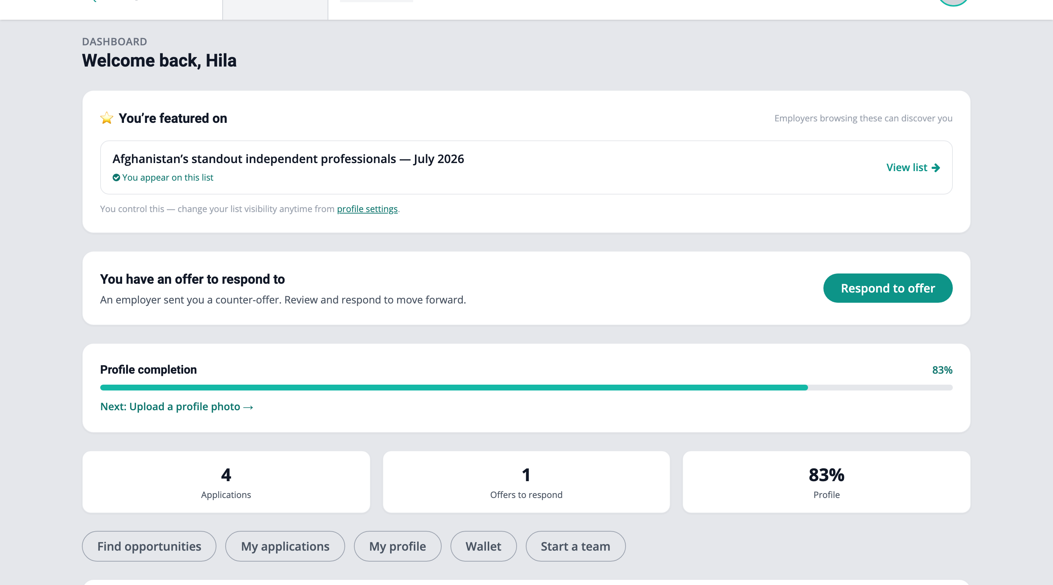The height and width of the screenshot is (585, 1053).
Task: Select the Afghanistan's standout independent professionals list title
Action: pos(288,159)
